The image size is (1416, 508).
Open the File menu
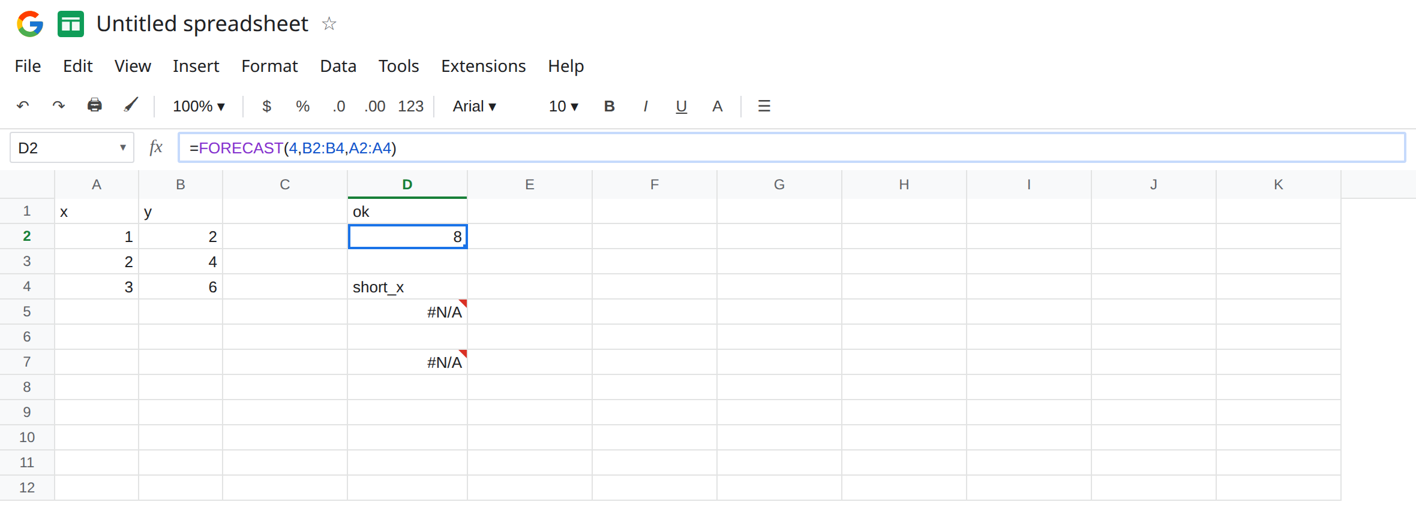tap(28, 66)
